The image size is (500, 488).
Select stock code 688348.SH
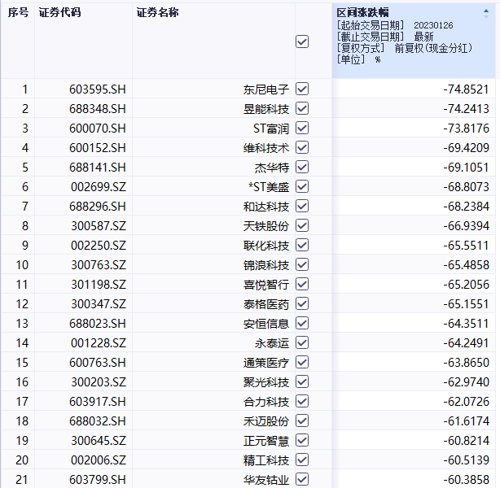(98, 109)
